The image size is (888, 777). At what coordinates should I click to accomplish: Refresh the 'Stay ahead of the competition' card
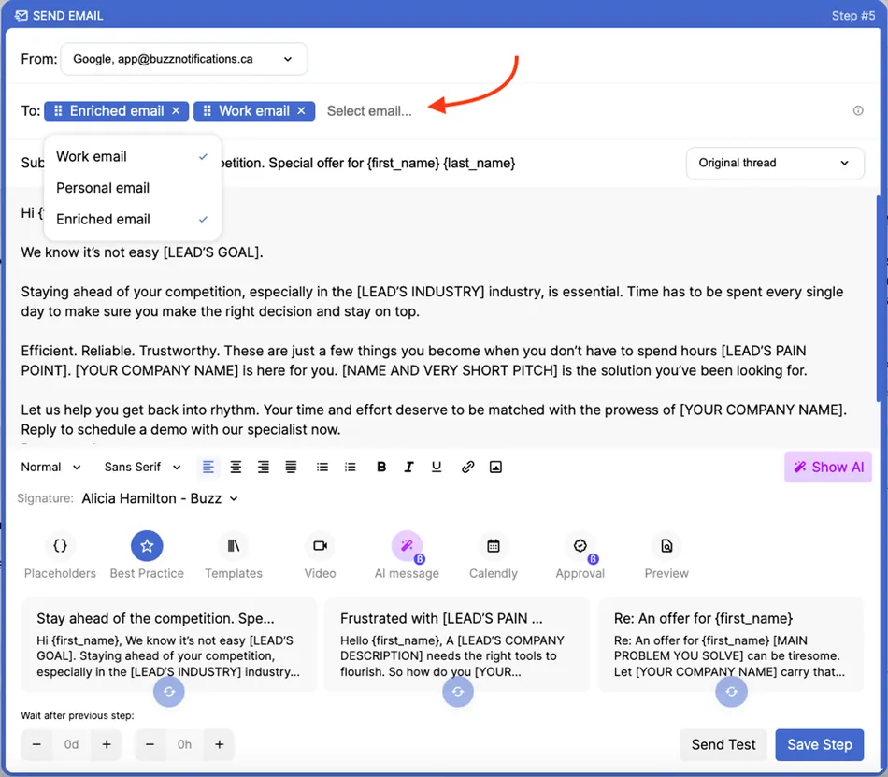coord(169,692)
